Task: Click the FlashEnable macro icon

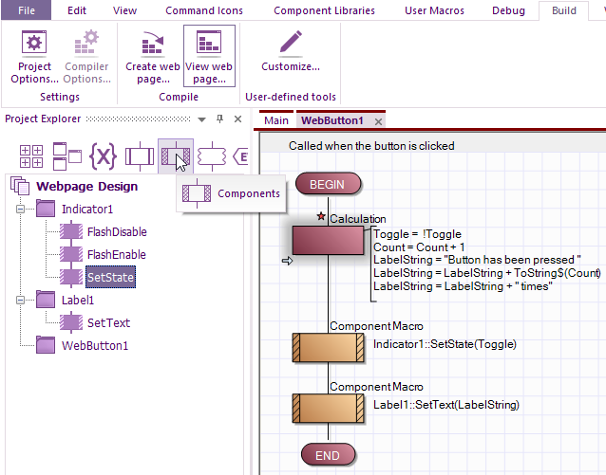Action: point(71,254)
